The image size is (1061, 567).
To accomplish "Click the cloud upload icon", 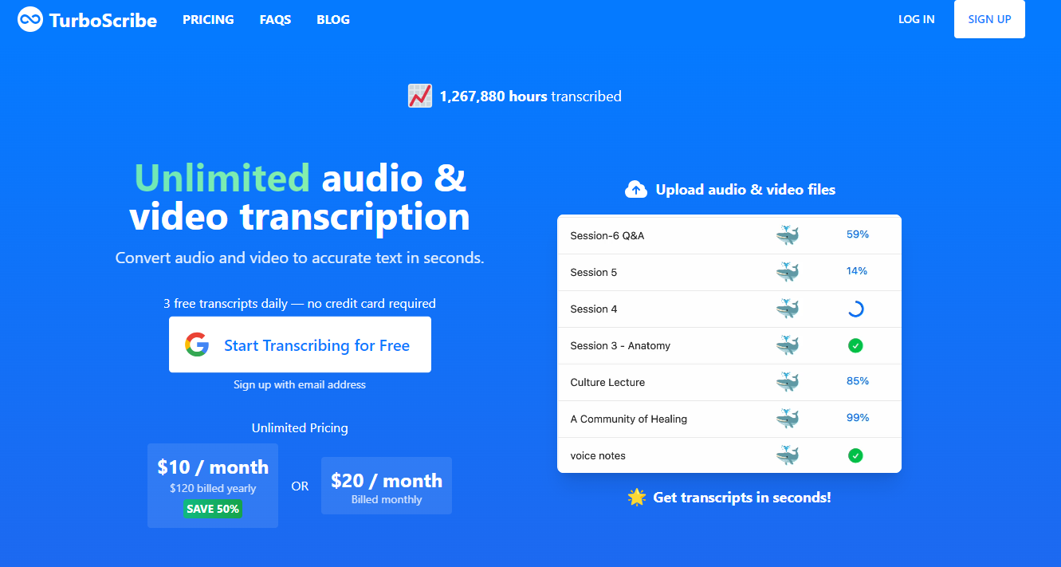I will pos(635,189).
